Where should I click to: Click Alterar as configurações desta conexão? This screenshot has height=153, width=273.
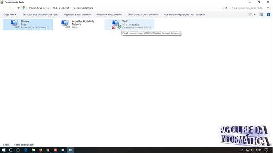(184, 14)
